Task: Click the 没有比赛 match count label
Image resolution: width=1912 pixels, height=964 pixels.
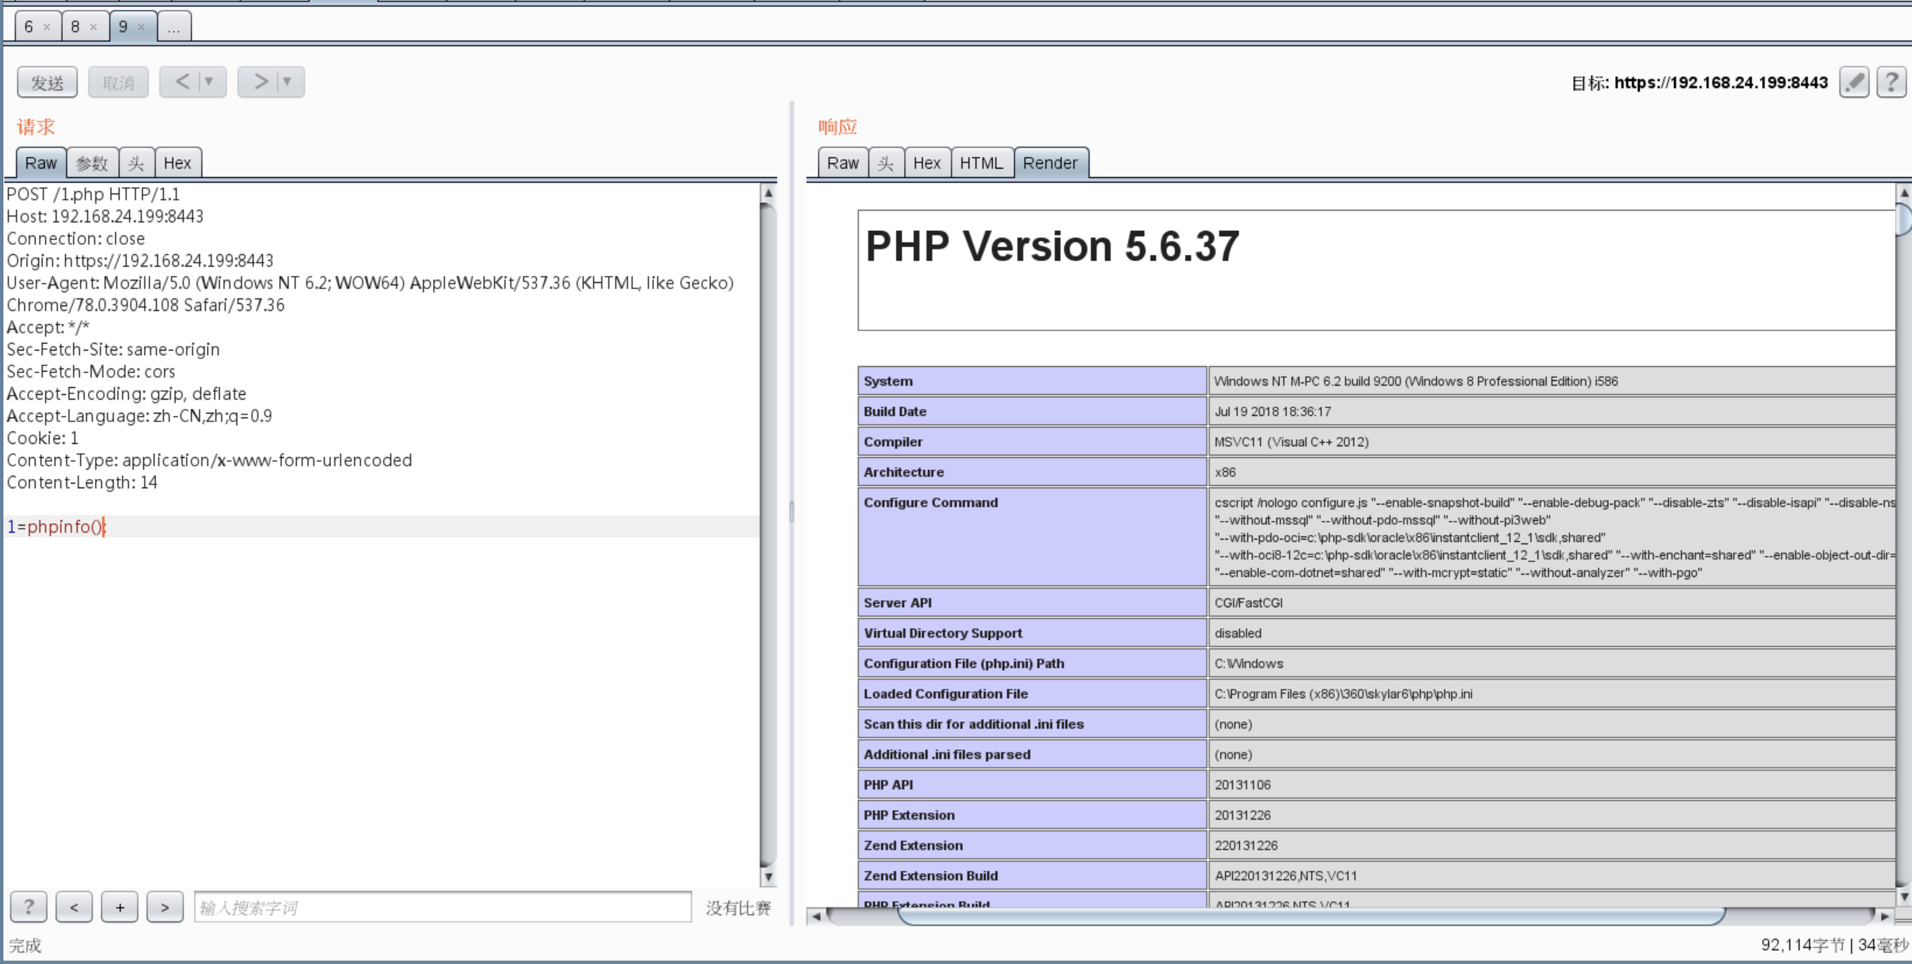Action: point(738,908)
